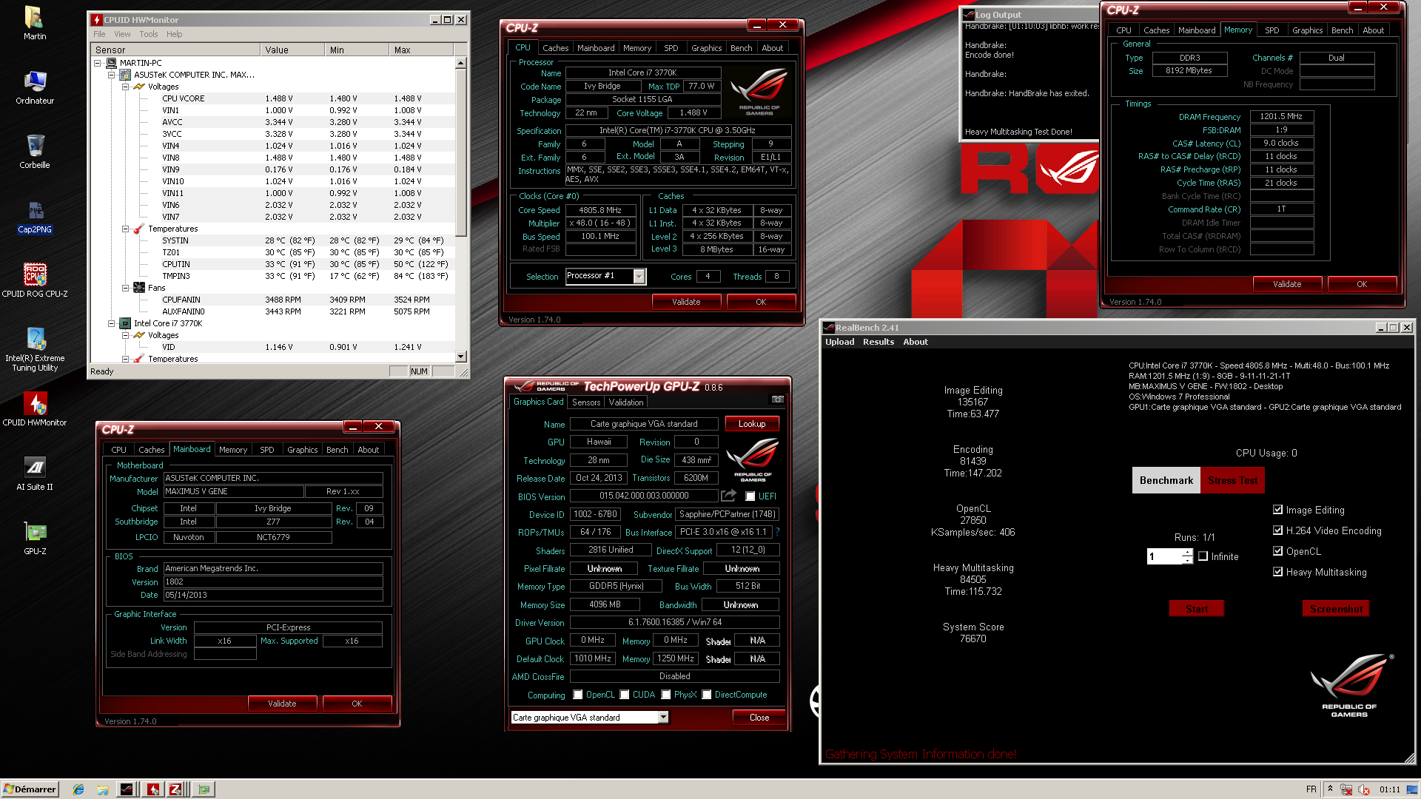Open the Results menu in RealBench

click(x=878, y=342)
